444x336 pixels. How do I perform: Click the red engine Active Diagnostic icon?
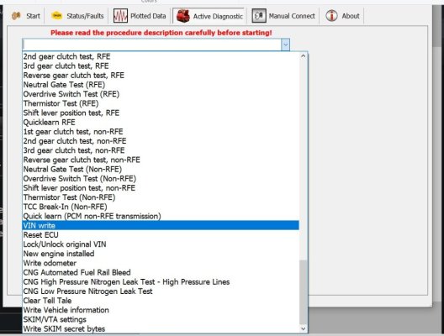[x=183, y=16]
